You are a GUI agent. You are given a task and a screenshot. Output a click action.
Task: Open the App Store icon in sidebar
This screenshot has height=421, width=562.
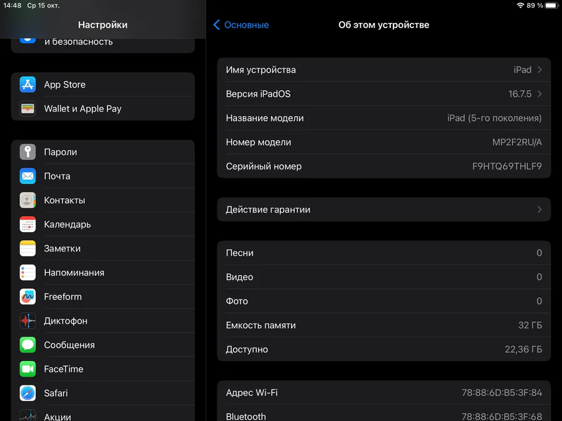[x=27, y=84]
